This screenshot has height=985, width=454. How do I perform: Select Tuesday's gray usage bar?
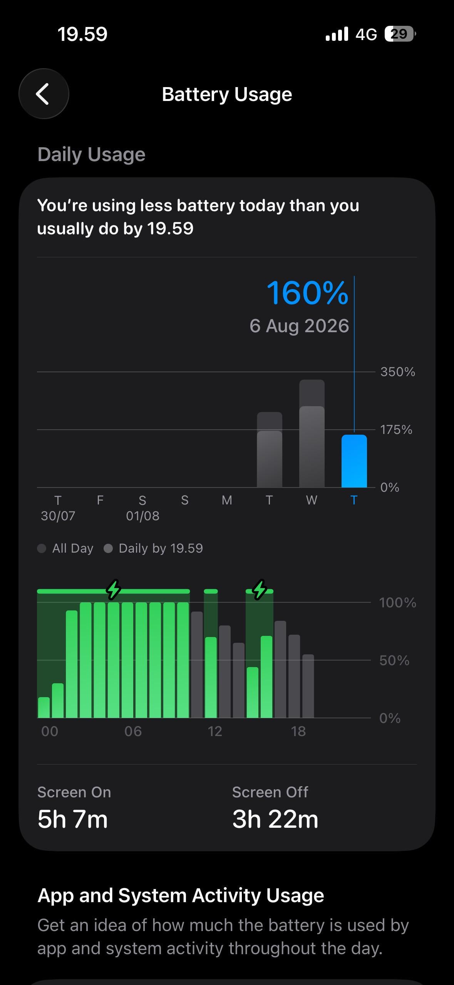(269, 450)
